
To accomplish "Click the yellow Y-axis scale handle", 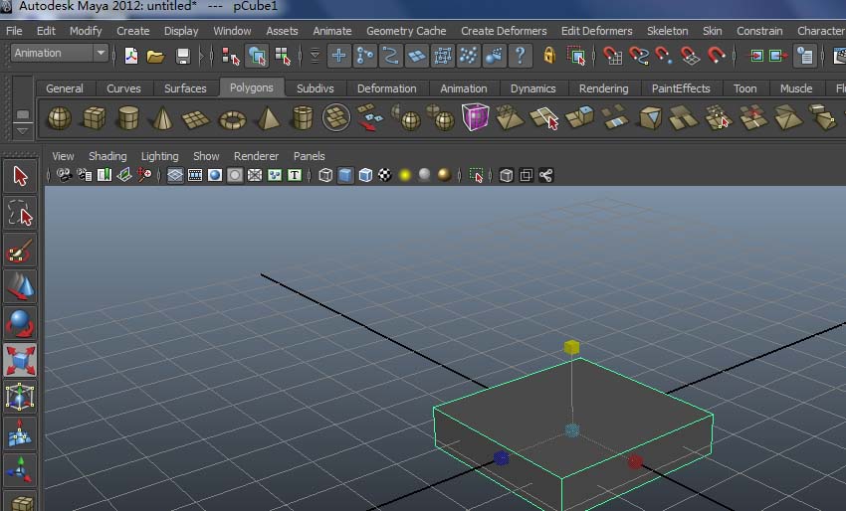I will pos(571,347).
